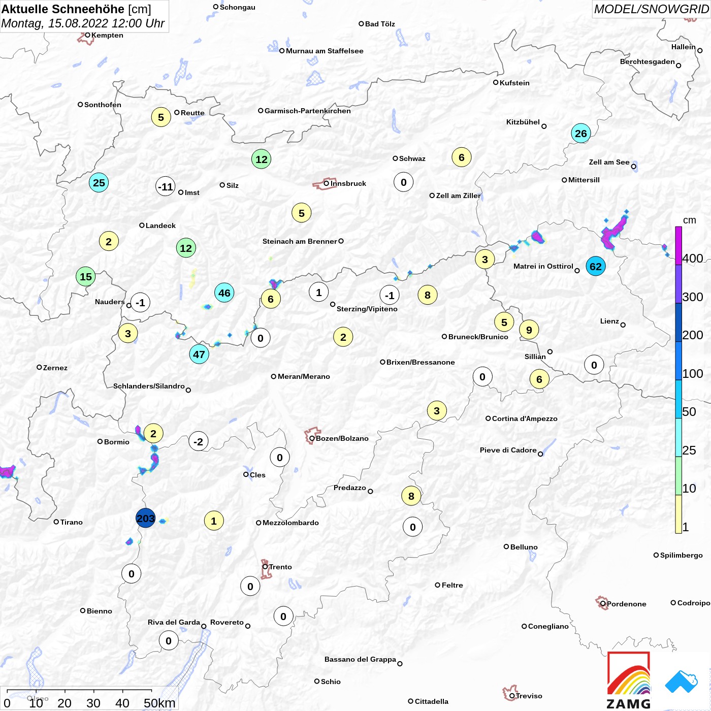
Task: Click the Mittersill town label
Action: [584, 180]
